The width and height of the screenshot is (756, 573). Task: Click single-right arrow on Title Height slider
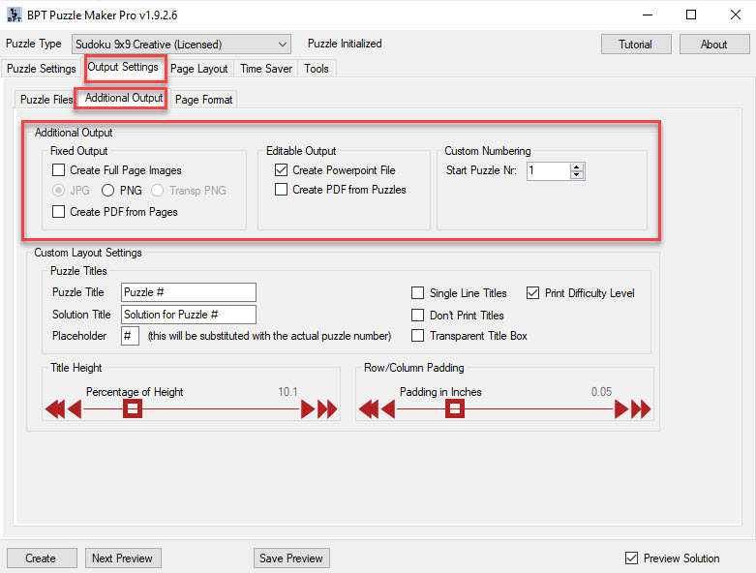click(308, 409)
